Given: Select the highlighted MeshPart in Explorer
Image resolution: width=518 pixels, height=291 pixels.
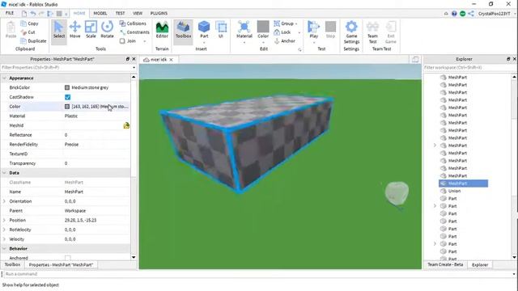Looking at the screenshot, I should pos(463,183).
